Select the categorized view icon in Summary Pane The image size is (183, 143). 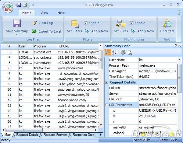(x=108, y=52)
